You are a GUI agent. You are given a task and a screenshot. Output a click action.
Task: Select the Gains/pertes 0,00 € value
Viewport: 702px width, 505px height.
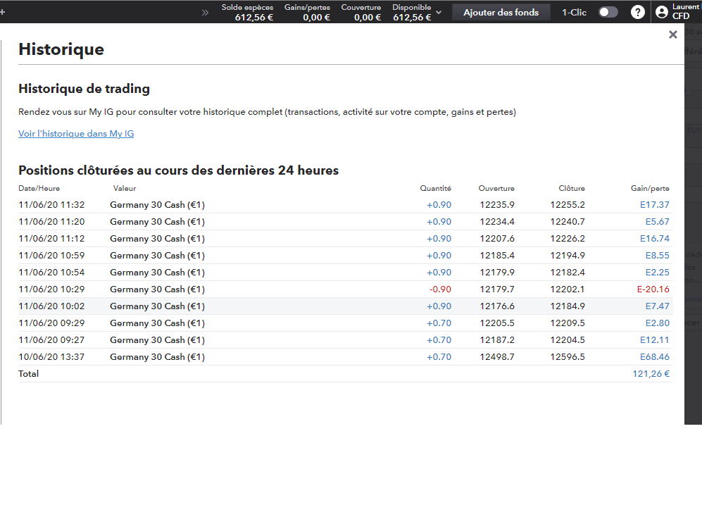point(317,18)
